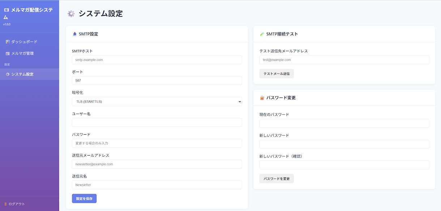
Task: Click the dashboard chart icon in sidebar
Action: tap(8, 42)
